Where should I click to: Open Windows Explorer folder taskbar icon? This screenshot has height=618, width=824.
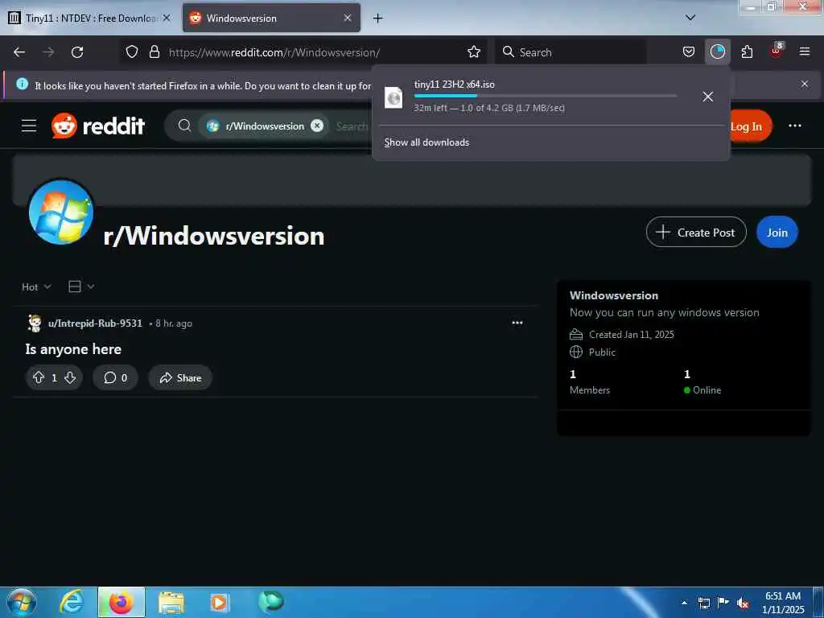(x=171, y=604)
